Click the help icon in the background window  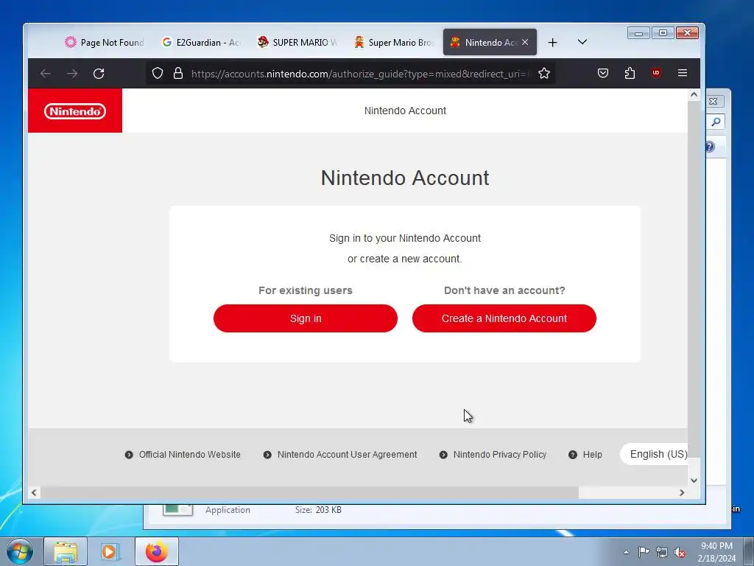pyautogui.click(x=710, y=147)
